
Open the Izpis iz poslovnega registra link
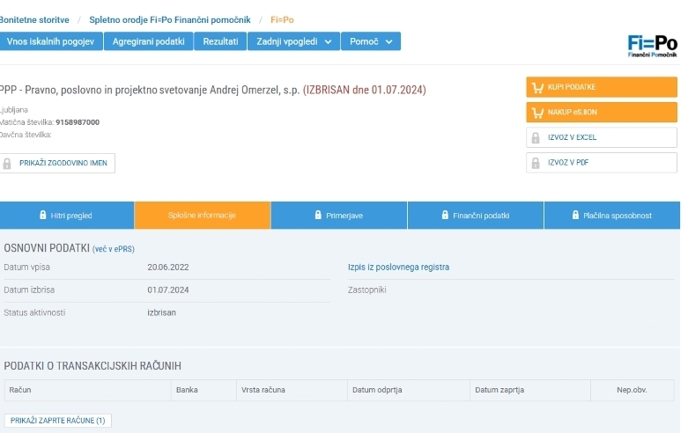pos(398,267)
